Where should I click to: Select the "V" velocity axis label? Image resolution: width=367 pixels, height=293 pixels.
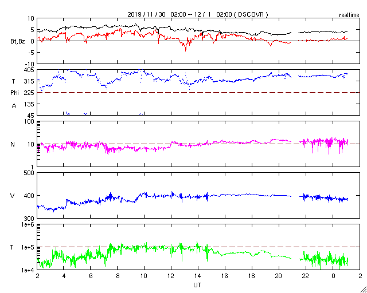tap(13, 196)
